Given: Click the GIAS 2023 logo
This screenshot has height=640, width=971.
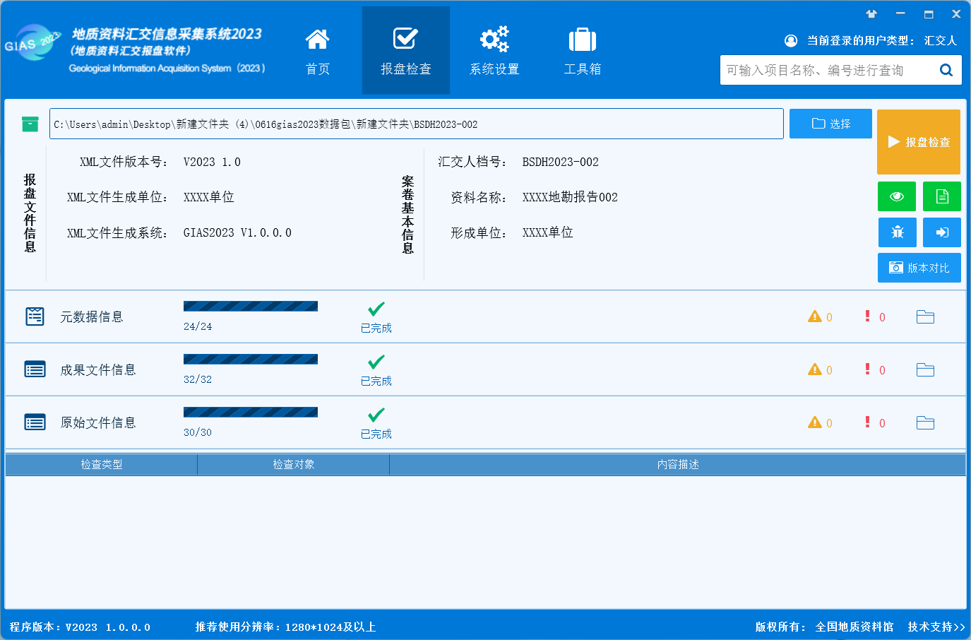Looking at the screenshot, I should pos(32,44).
